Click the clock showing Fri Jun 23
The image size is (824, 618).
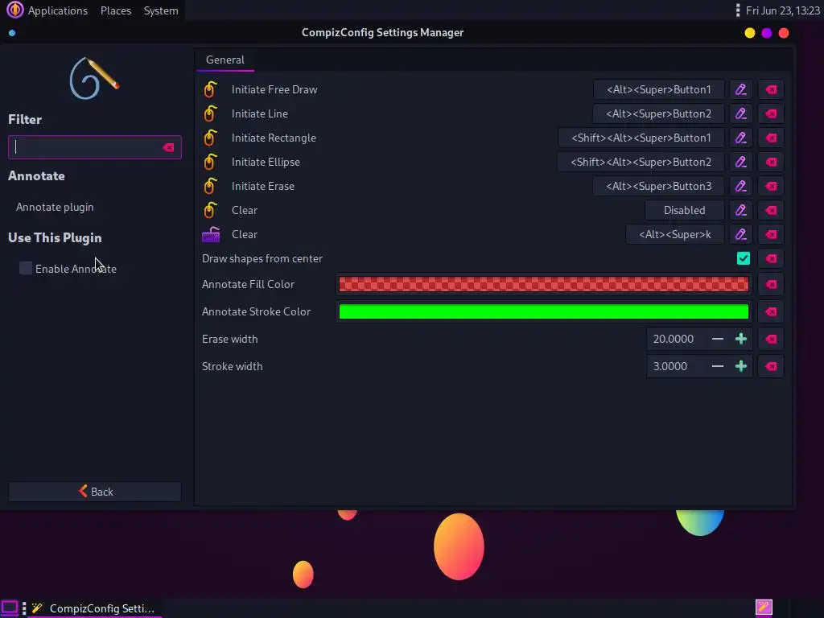tap(782, 10)
